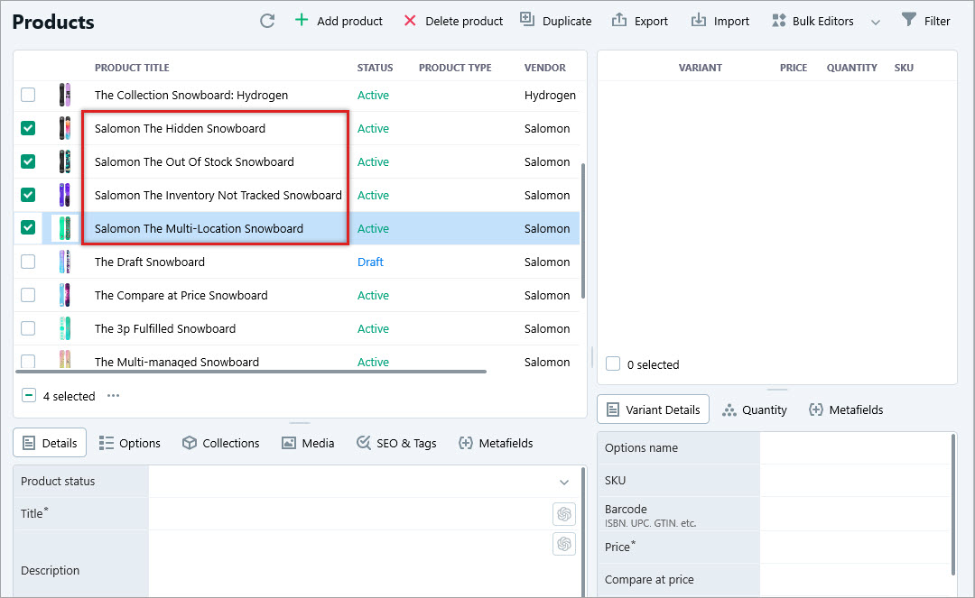
Task: Switch to the Collections tab
Action: (x=221, y=443)
